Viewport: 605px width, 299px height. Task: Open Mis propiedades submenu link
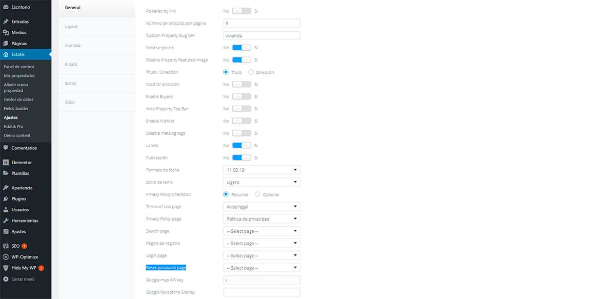(x=19, y=75)
